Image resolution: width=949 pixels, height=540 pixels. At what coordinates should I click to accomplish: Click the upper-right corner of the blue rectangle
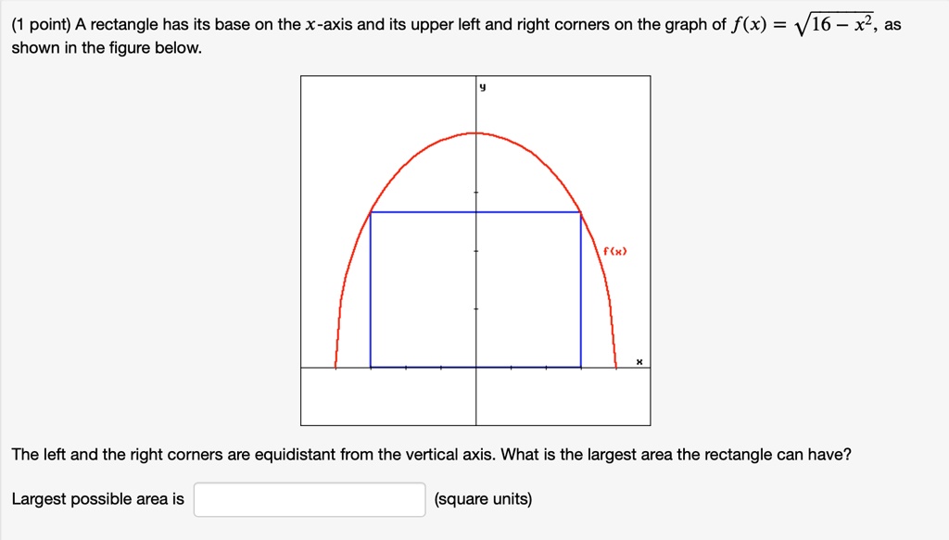[579, 211]
